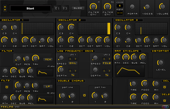Click the Start preset name display
This screenshot has width=170, height=109.
coord(30,8)
